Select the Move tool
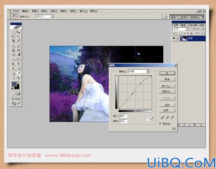The width and height of the screenshot is (216, 169). [18, 32]
